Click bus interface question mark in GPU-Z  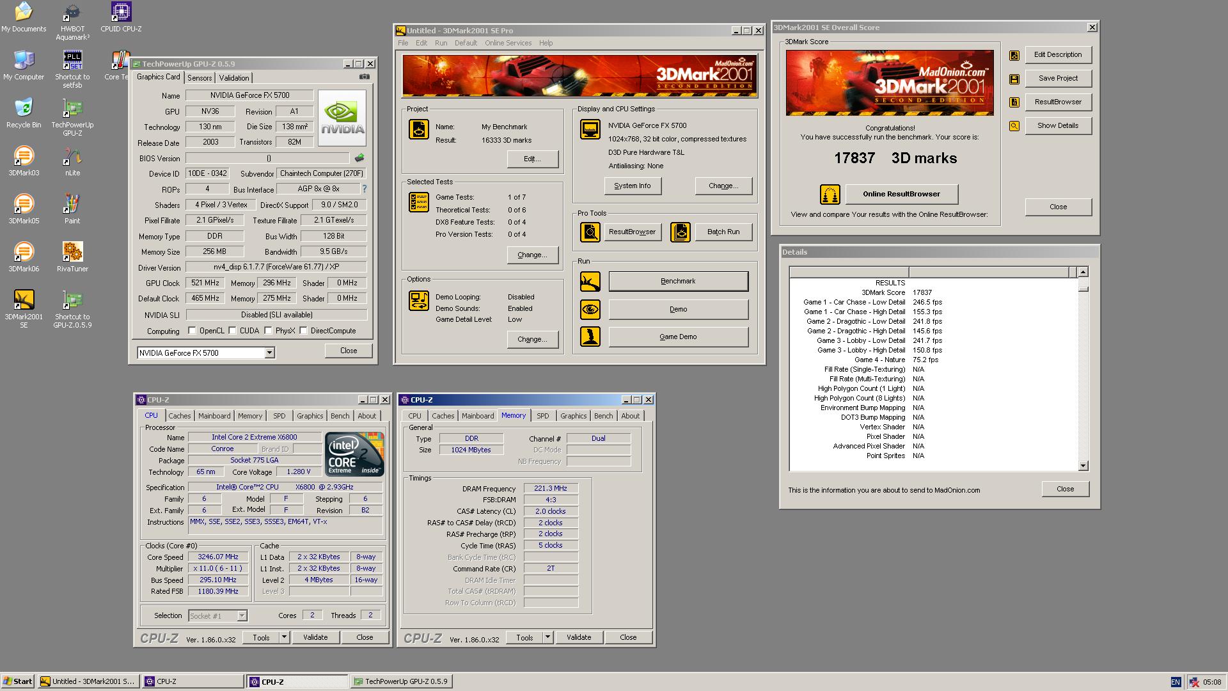(x=365, y=189)
